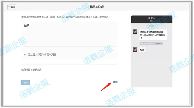Screen dimensions: 194x108
Task: Click the 你好 message bubble in preview
Action: 142,50
